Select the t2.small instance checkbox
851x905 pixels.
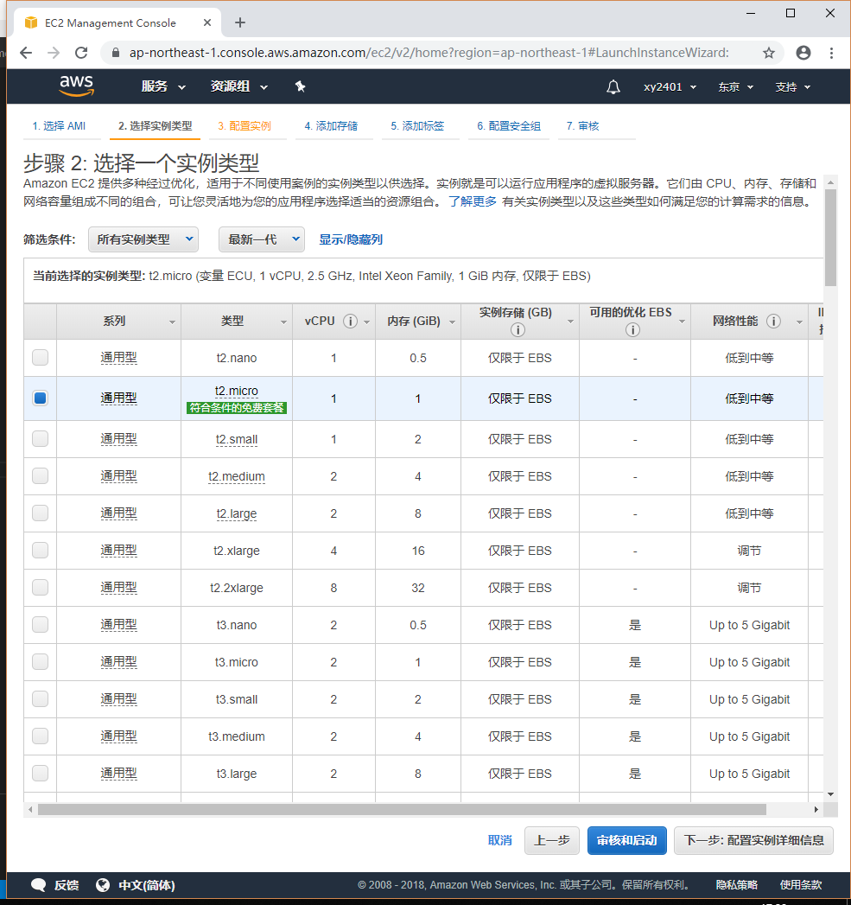click(x=41, y=438)
